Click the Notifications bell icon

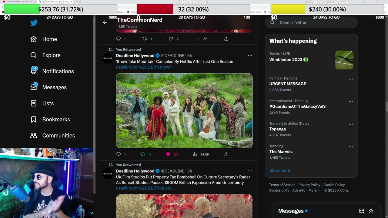pos(34,71)
